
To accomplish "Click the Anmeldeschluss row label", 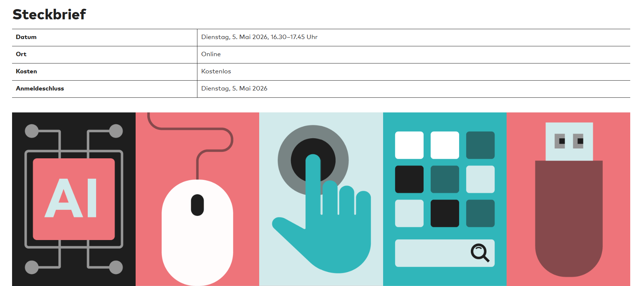I will (40, 89).
